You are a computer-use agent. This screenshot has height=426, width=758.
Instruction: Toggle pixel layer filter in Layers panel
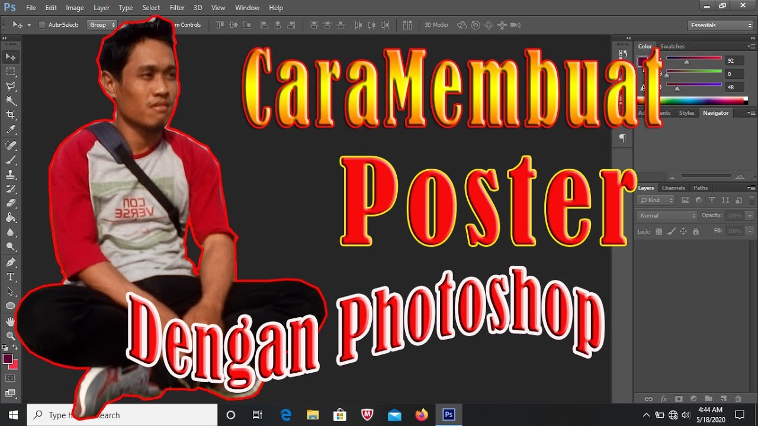[x=686, y=201]
